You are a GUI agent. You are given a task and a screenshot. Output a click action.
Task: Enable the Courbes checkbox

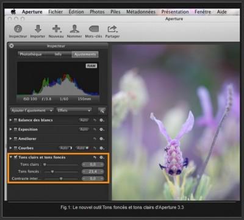15,148
